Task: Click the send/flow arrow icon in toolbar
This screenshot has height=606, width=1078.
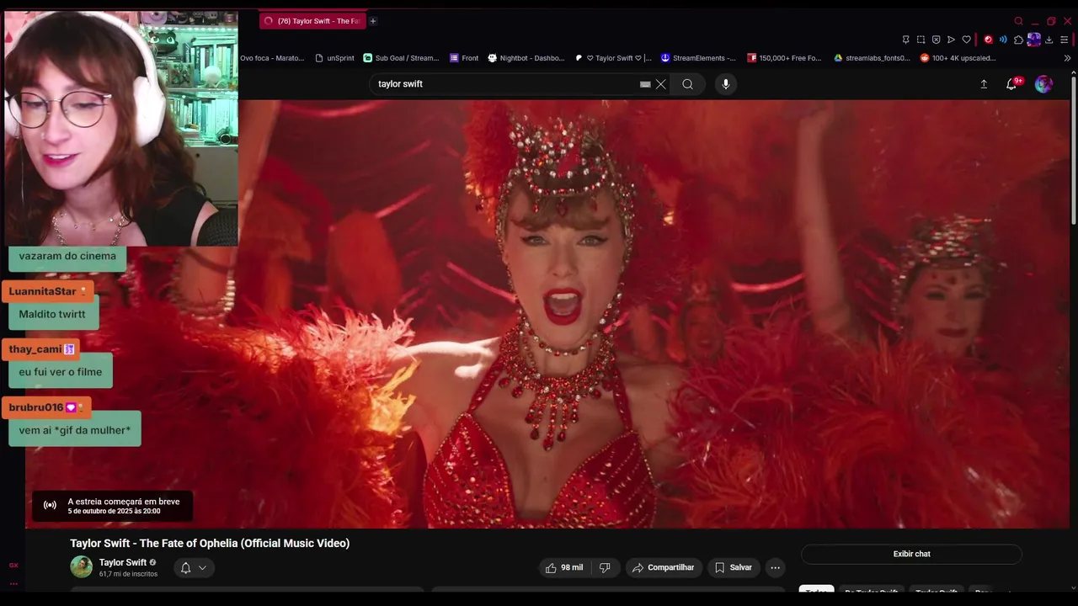Action: pyautogui.click(x=951, y=40)
